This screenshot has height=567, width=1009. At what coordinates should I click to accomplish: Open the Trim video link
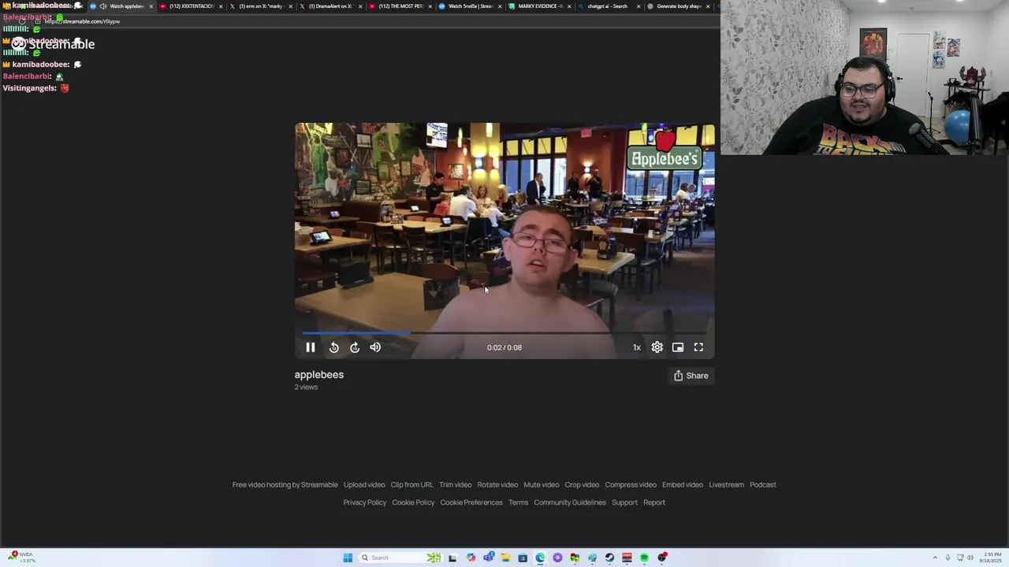(456, 485)
